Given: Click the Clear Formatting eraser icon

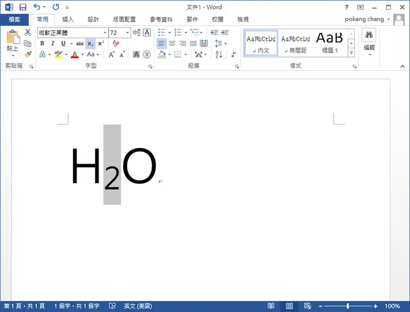Looking at the screenshot, I should tap(116, 43).
